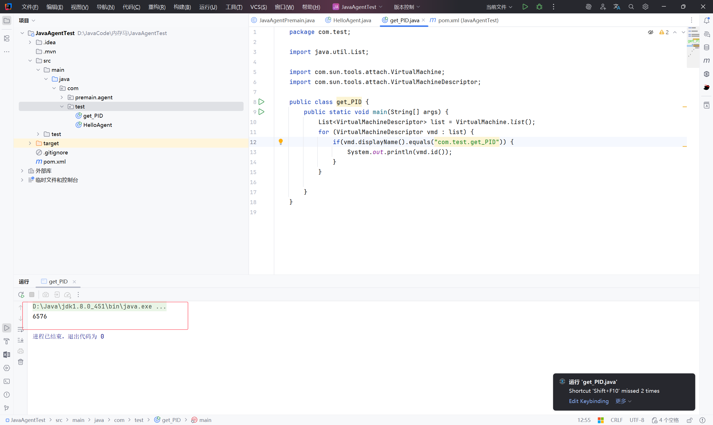The height and width of the screenshot is (425, 713).
Task: Click the line 12 yellow intention bulb
Action: (x=281, y=142)
